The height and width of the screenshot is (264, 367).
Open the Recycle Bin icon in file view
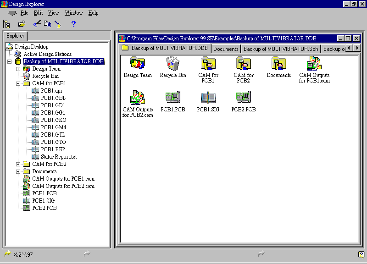(173, 65)
